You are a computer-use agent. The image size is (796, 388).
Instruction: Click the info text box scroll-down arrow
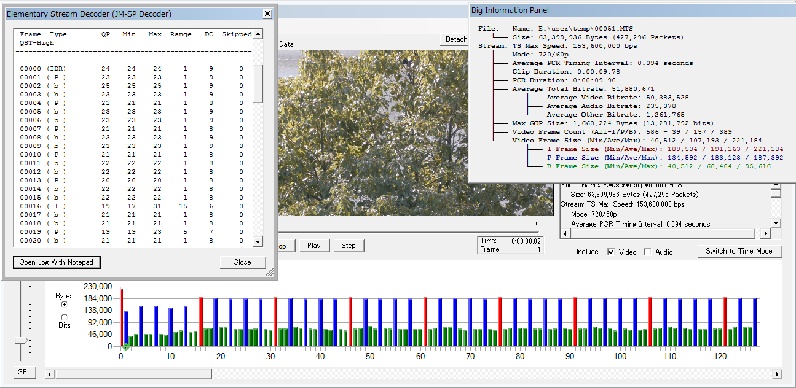776,223
